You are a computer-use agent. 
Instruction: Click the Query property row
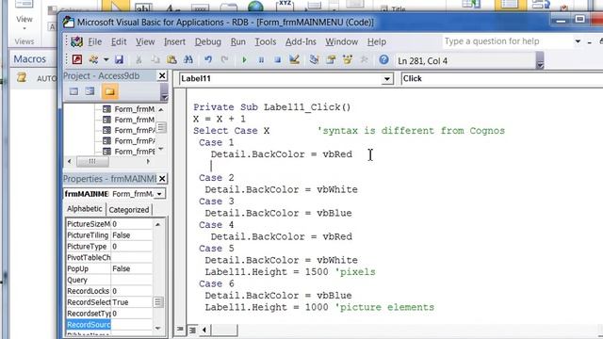109,280
